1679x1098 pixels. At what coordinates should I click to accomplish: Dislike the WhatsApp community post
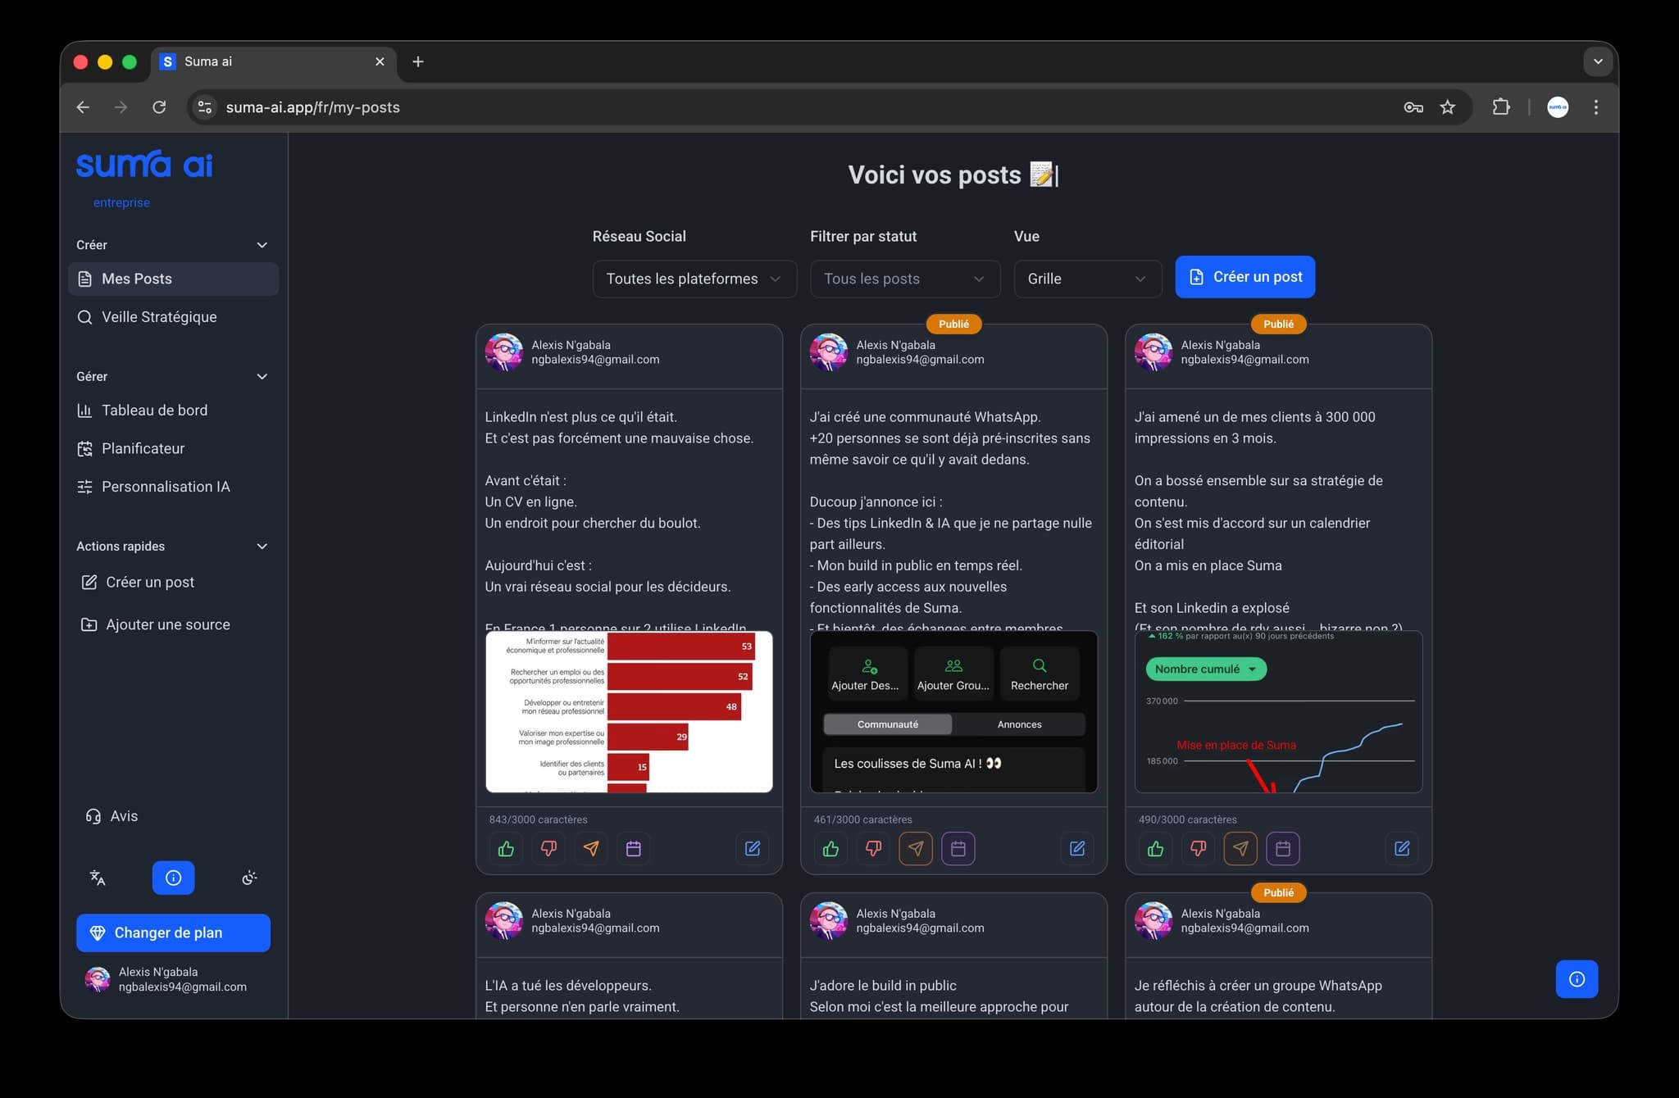(873, 849)
